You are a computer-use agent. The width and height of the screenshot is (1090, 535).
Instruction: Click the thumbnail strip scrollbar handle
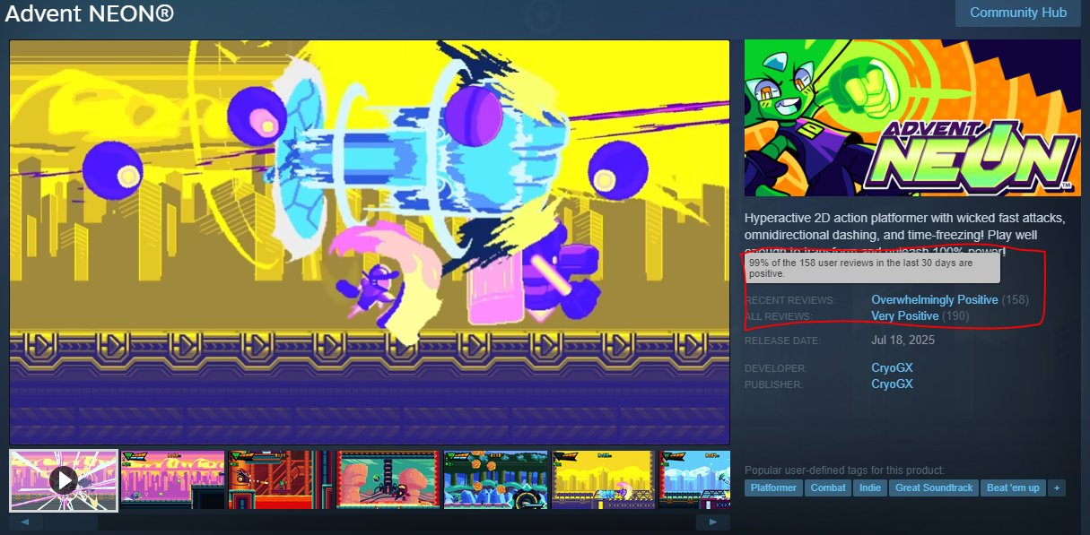click(x=72, y=522)
